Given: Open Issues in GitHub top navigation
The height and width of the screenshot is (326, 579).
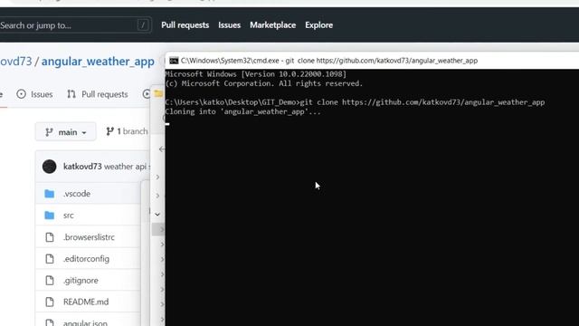Looking at the screenshot, I should (229, 25).
